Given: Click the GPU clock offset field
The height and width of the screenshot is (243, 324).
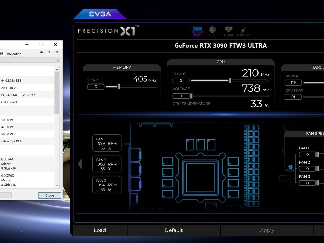Looking at the screenshot, I should pyautogui.click(x=181, y=80).
